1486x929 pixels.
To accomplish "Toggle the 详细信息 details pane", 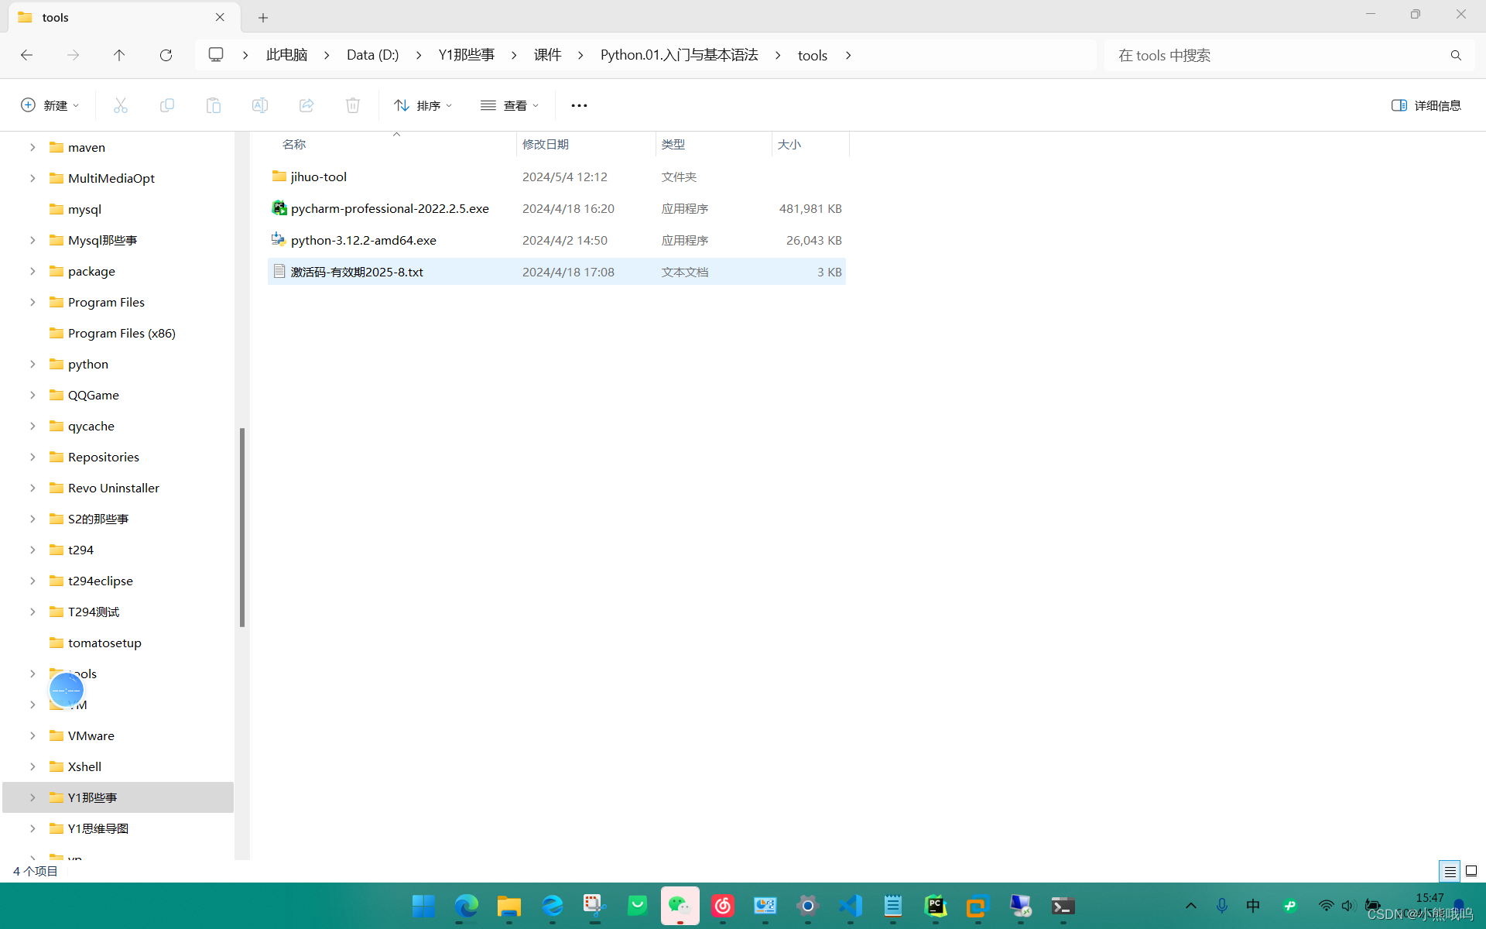I will (1426, 105).
